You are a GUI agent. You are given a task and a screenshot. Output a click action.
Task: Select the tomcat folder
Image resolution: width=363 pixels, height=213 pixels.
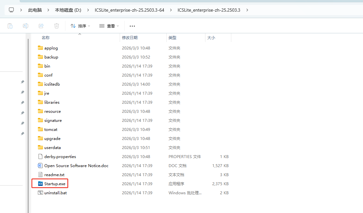click(51, 129)
